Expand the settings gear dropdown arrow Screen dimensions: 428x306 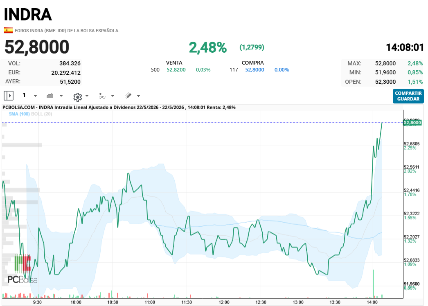[87, 96]
